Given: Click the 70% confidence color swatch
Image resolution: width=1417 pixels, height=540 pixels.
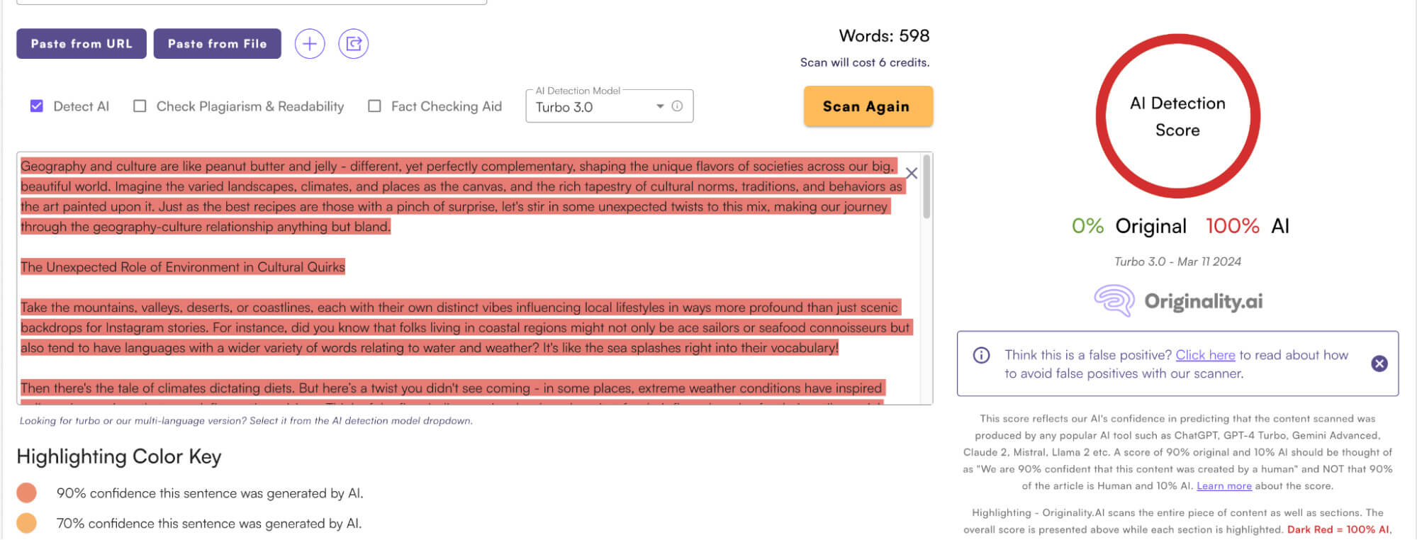Looking at the screenshot, I should point(27,523).
